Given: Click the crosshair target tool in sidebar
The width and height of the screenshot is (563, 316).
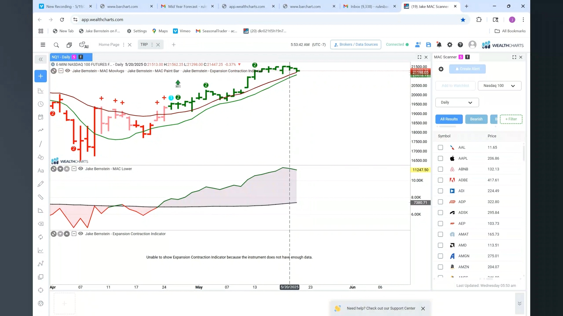Looking at the screenshot, I should tap(41, 290).
